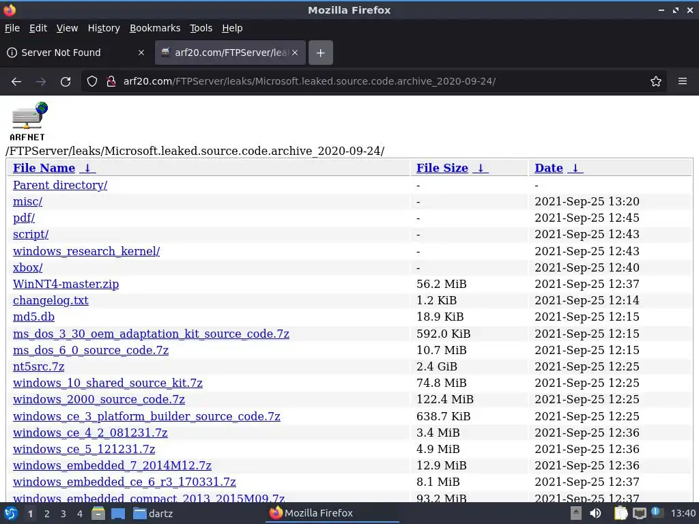699x524 pixels.
Task: Close the Server Not Found tab
Action: [x=141, y=53]
